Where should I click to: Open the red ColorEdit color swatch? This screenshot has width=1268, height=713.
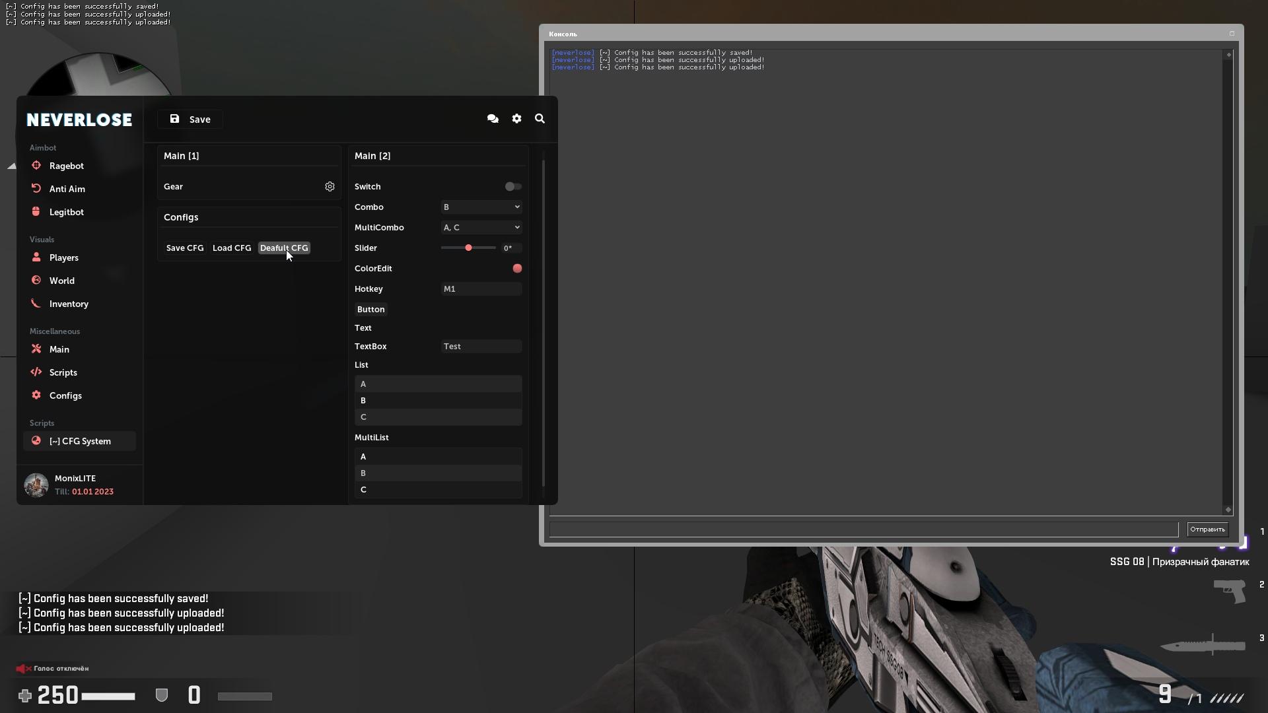(x=517, y=268)
